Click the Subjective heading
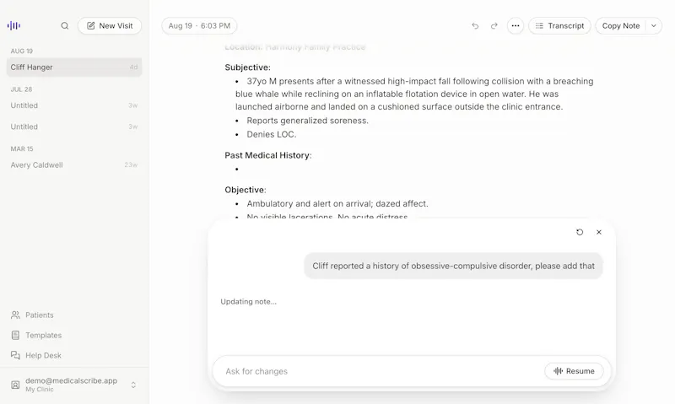This screenshot has height=404, width=675. [x=247, y=67]
